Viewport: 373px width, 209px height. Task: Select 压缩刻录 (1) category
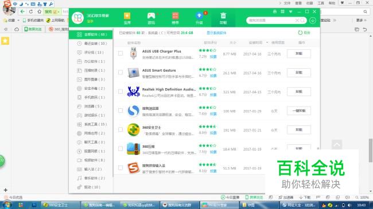tap(91, 70)
